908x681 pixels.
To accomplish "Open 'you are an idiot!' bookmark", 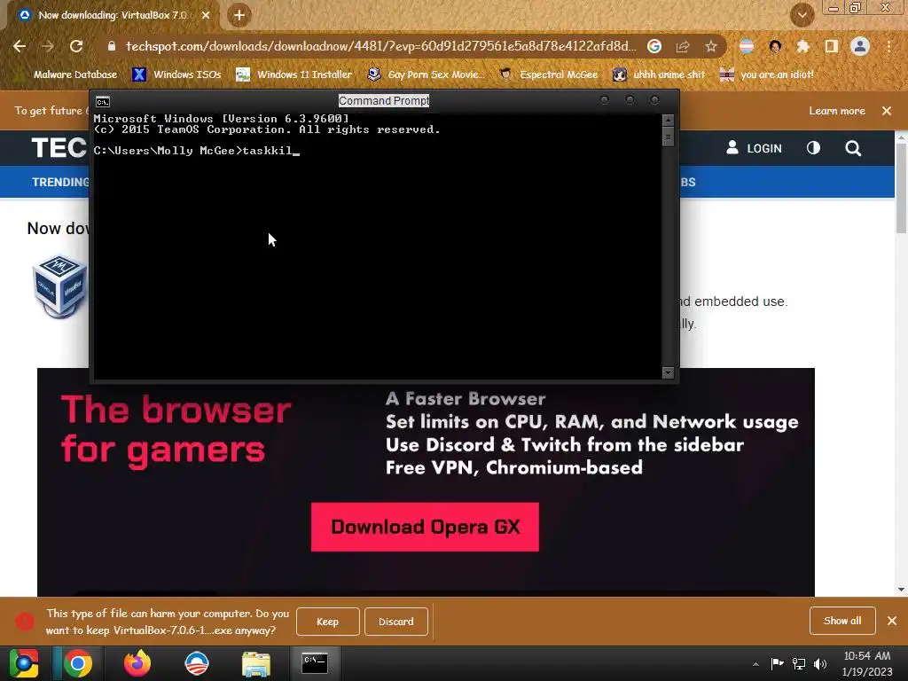I will [x=767, y=74].
